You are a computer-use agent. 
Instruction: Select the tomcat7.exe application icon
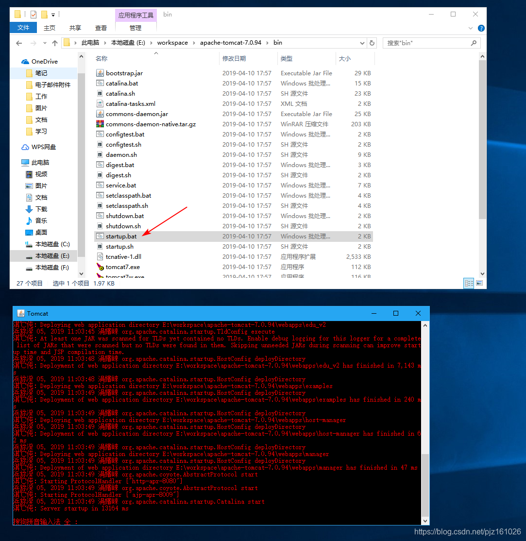point(100,267)
